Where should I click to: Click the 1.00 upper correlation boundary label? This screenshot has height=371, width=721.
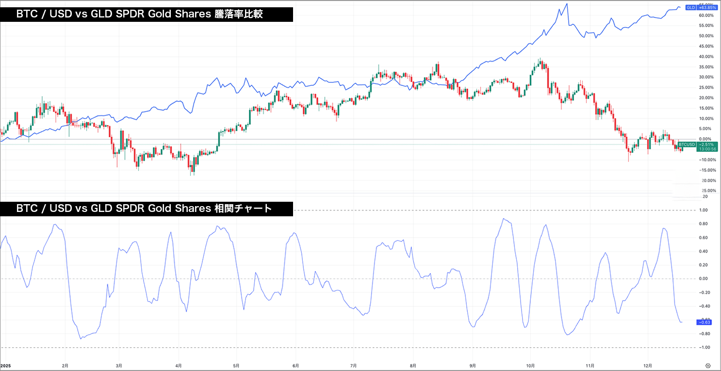pyautogui.click(x=705, y=210)
